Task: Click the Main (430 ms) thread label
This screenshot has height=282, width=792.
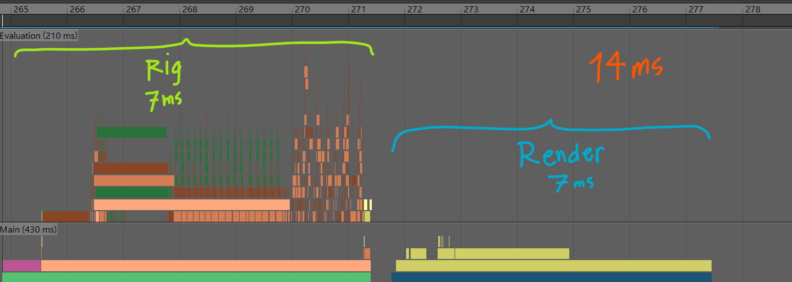Action: pos(28,229)
